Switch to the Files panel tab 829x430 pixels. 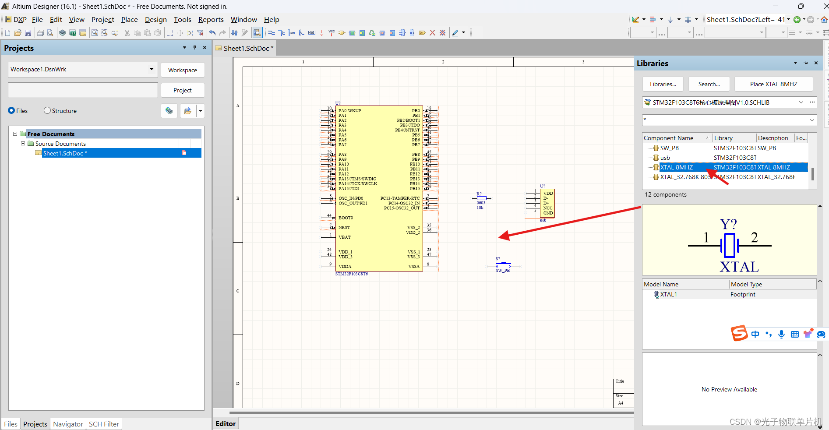click(x=11, y=424)
